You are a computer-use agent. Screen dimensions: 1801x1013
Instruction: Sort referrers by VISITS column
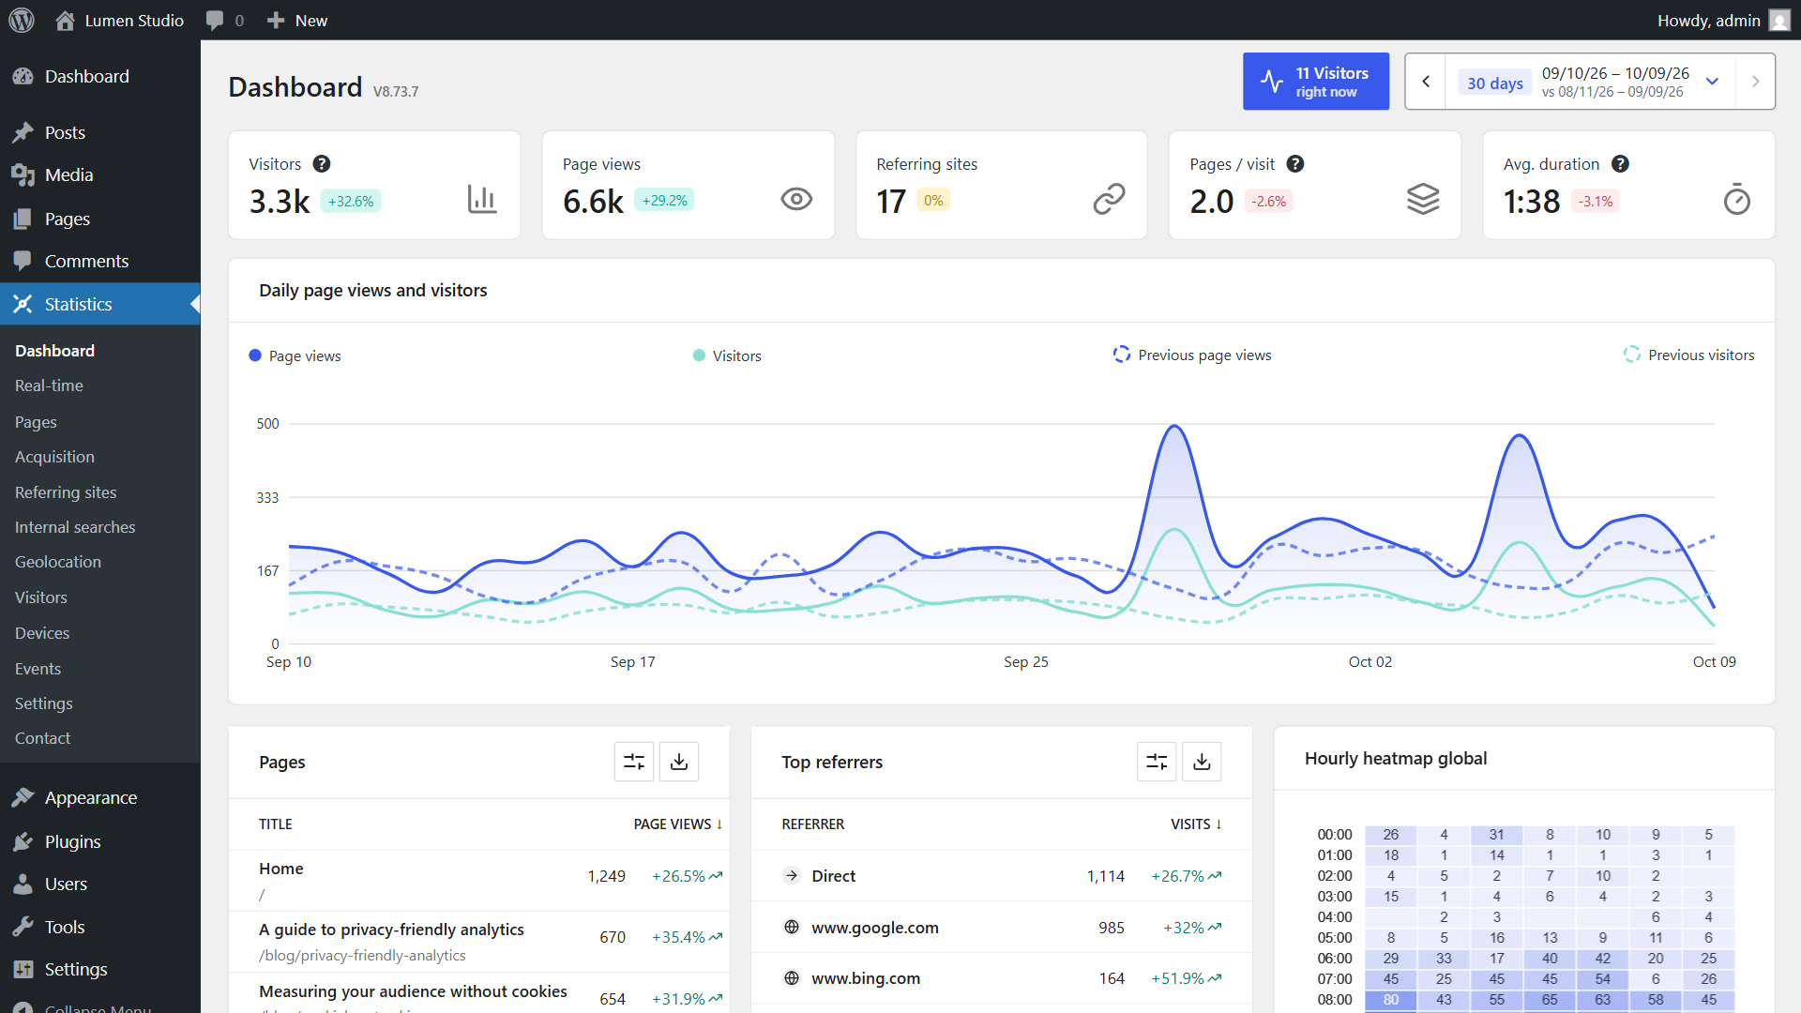1196,824
